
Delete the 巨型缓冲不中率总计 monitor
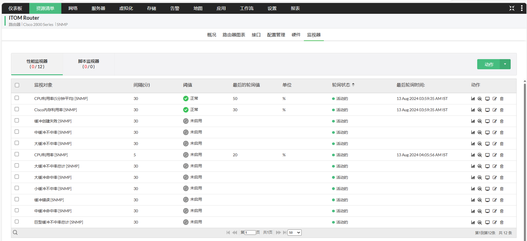(x=502, y=222)
